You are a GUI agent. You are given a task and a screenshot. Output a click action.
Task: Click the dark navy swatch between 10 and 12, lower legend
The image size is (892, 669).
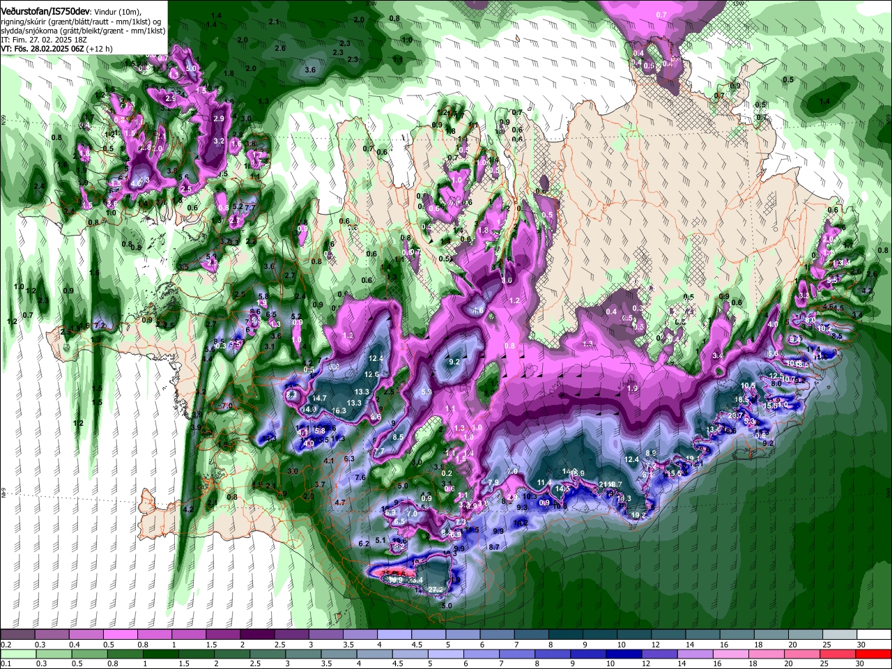tap(623, 654)
